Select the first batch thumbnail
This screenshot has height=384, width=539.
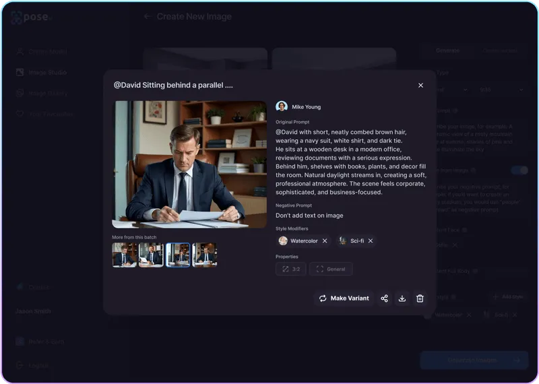coord(124,255)
